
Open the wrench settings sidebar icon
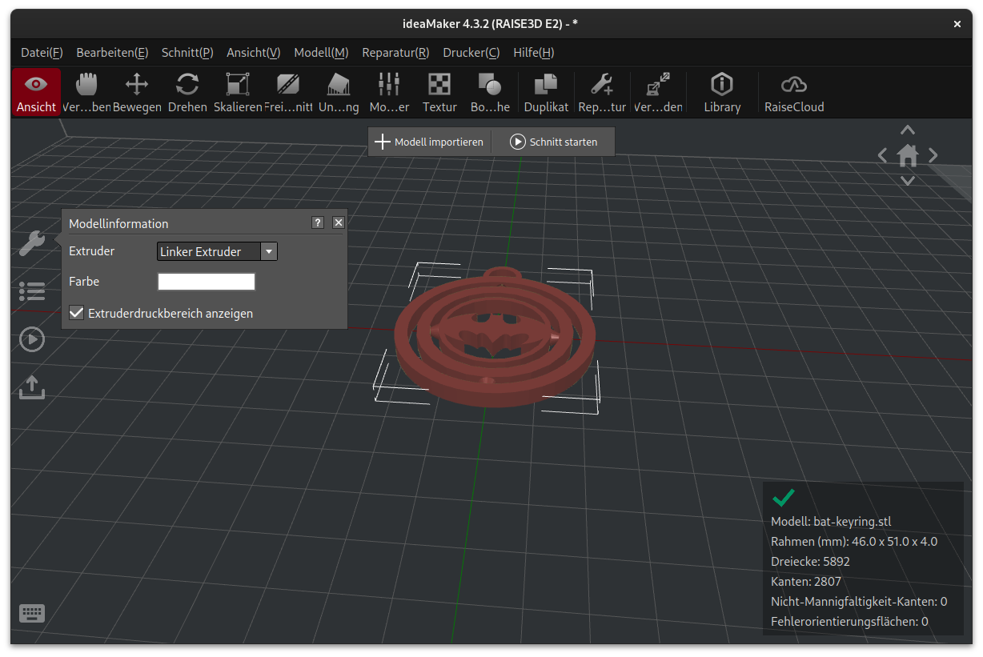pos(32,242)
